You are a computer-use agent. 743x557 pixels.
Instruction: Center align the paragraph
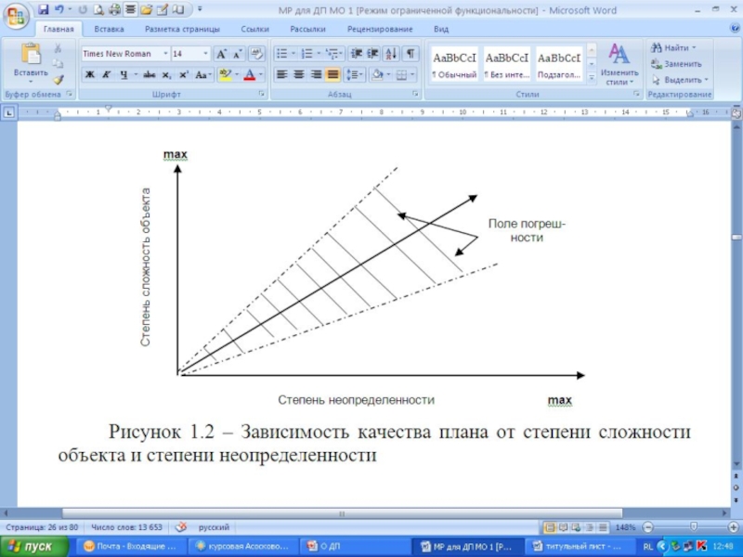point(299,75)
